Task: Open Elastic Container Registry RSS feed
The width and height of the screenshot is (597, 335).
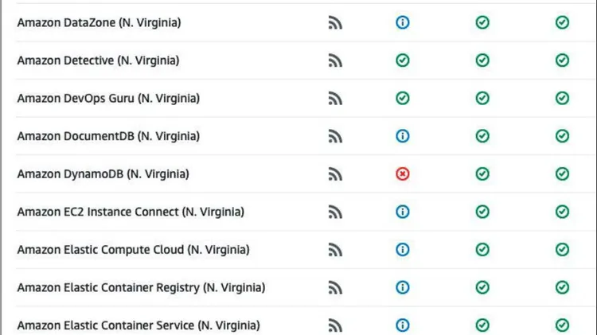Action: pyautogui.click(x=335, y=287)
